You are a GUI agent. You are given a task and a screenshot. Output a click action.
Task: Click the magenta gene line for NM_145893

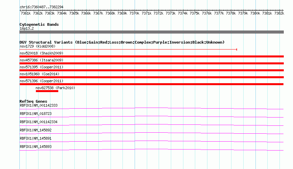click(151, 149)
